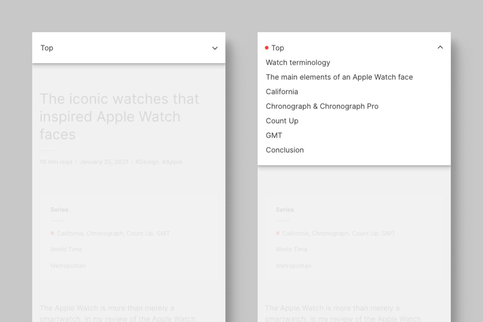Open Metropolitan link below the expanded menu
Screen dimensions: 483x322
[x=293, y=266]
